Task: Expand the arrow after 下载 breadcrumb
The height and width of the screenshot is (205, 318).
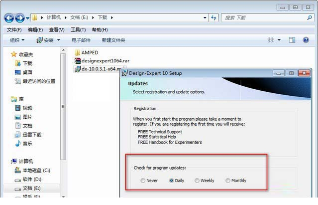Action: pyautogui.click(x=112, y=17)
